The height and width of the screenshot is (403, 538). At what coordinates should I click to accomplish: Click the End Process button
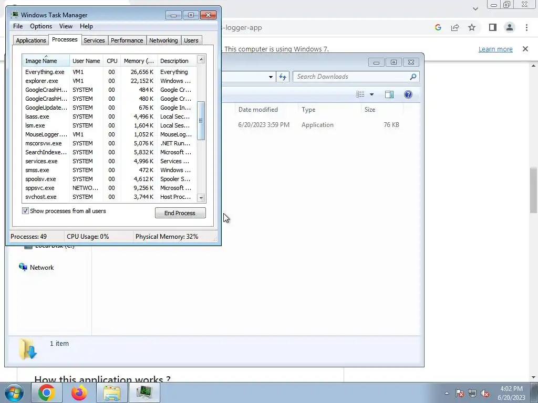click(x=180, y=213)
